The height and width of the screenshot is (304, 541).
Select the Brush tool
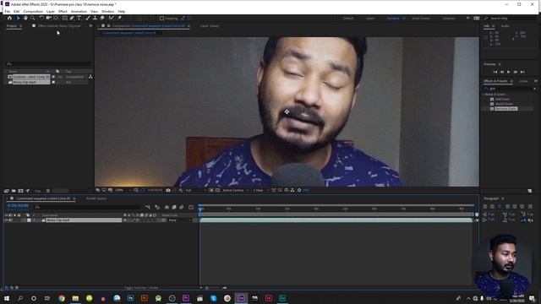point(88,18)
